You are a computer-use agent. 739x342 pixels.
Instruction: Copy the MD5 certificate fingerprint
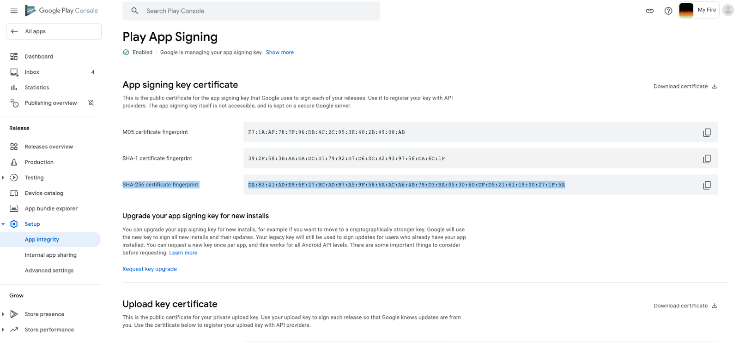tap(706, 132)
